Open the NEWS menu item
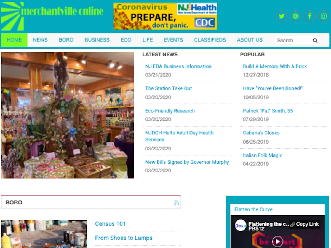Screen dimensions: 331x248 (x=40, y=40)
